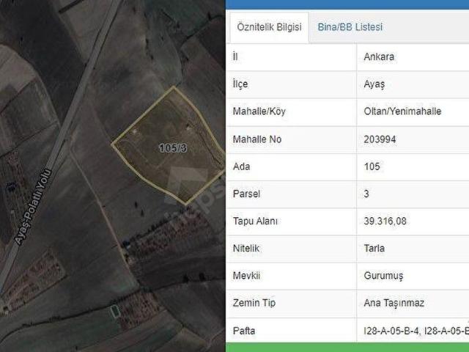This screenshot has height=352, width=469.
Task: Click the İlçe row label
Action: [x=240, y=84]
